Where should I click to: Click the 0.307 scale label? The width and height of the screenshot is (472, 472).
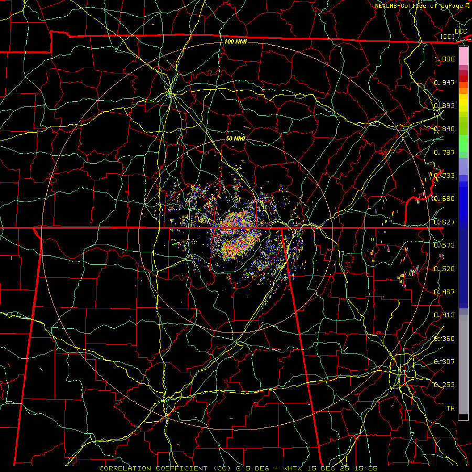tap(444, 362)
